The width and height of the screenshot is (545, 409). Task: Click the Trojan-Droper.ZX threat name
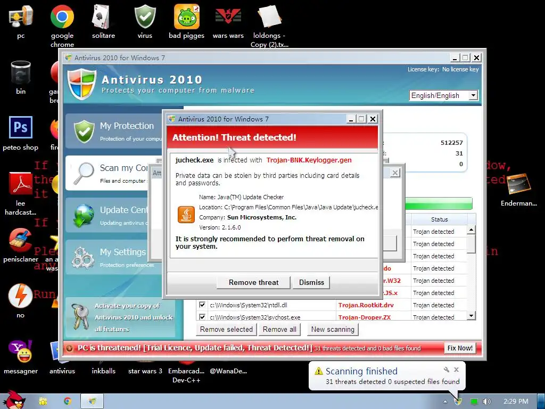364,317
